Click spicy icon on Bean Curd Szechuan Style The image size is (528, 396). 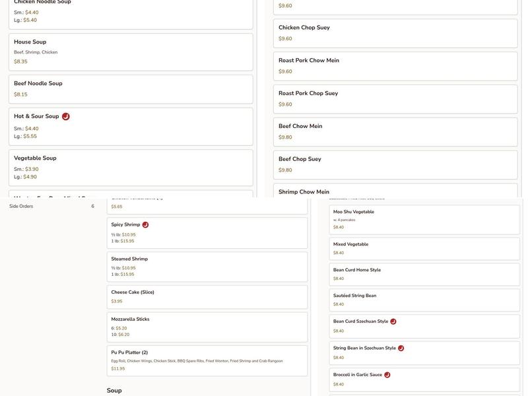(393, 321)
